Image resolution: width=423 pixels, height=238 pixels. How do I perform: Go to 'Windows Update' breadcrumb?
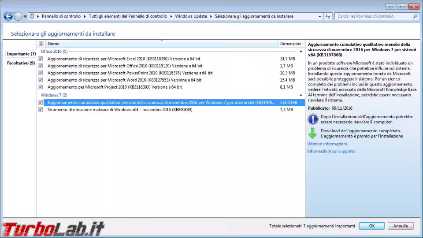[x=191, y=16]
